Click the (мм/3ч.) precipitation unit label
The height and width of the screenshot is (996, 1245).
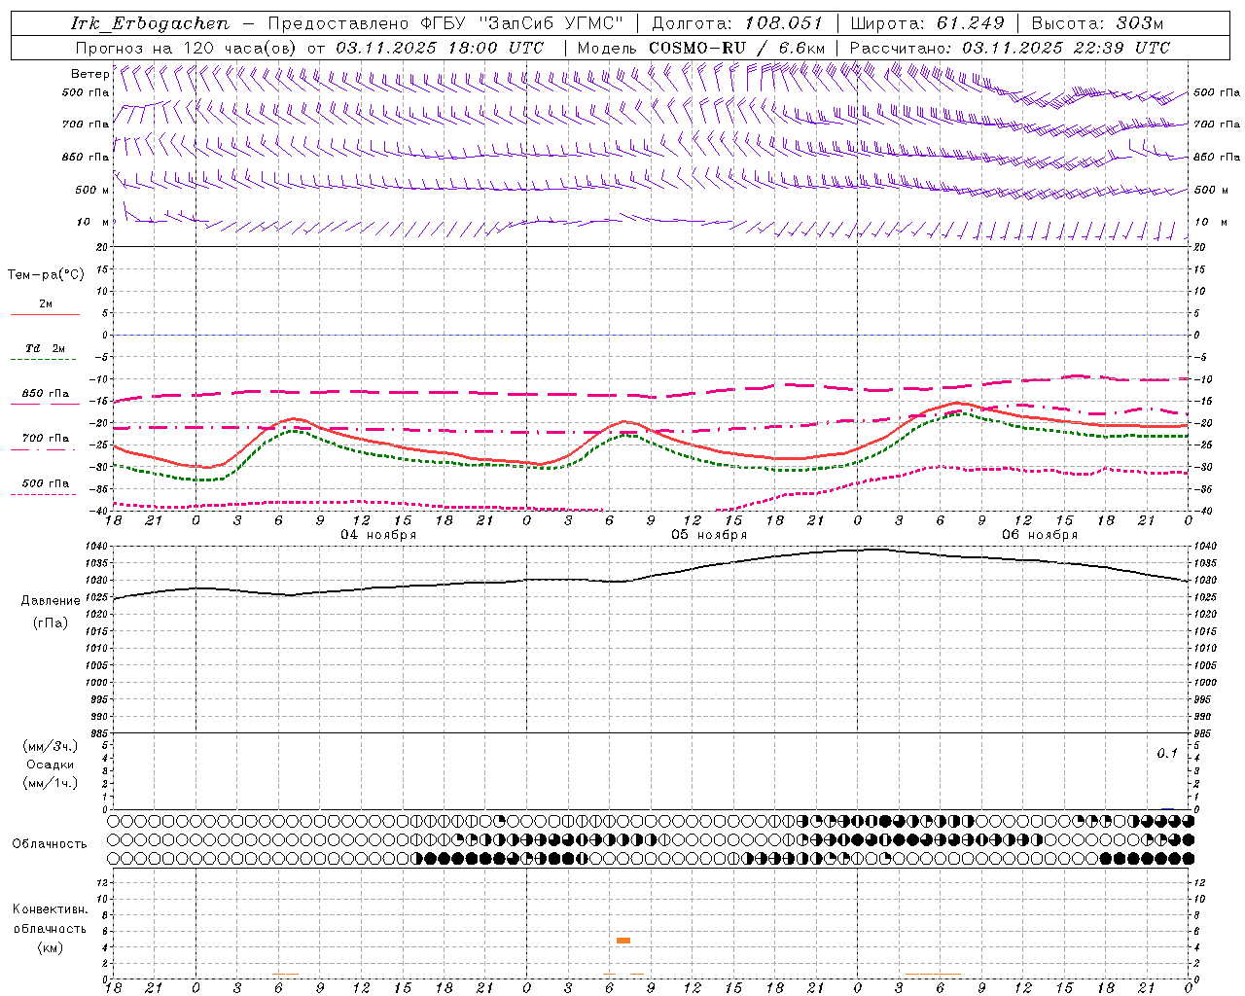(x=52, y=746)
